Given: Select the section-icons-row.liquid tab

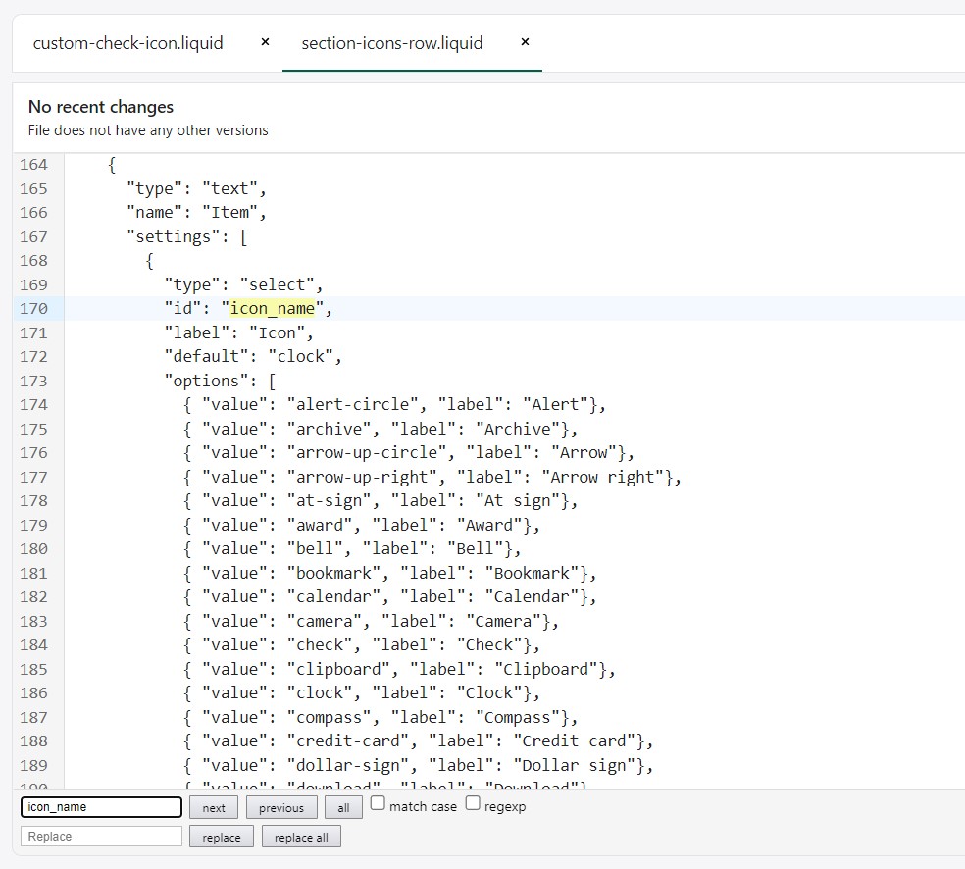Looking at the screenshot, I should pos(392,43).
